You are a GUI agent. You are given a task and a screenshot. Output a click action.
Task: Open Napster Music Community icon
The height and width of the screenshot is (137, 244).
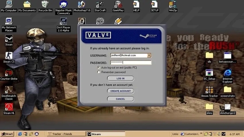(63, 8)
